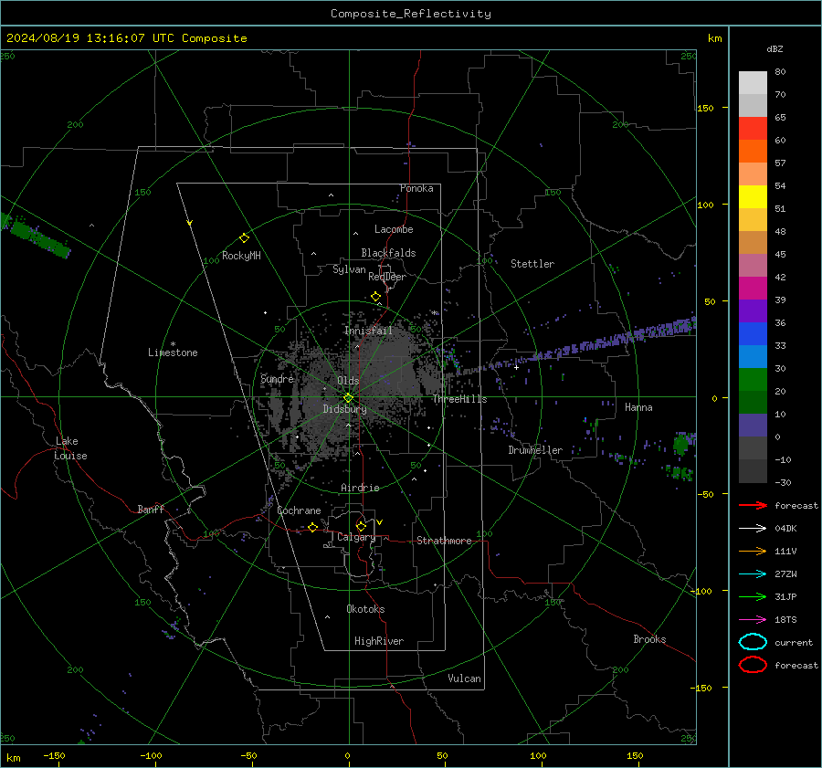Click the Composite_Reflectivity title
Screen dimensions: 822x768
click(411, 14)
